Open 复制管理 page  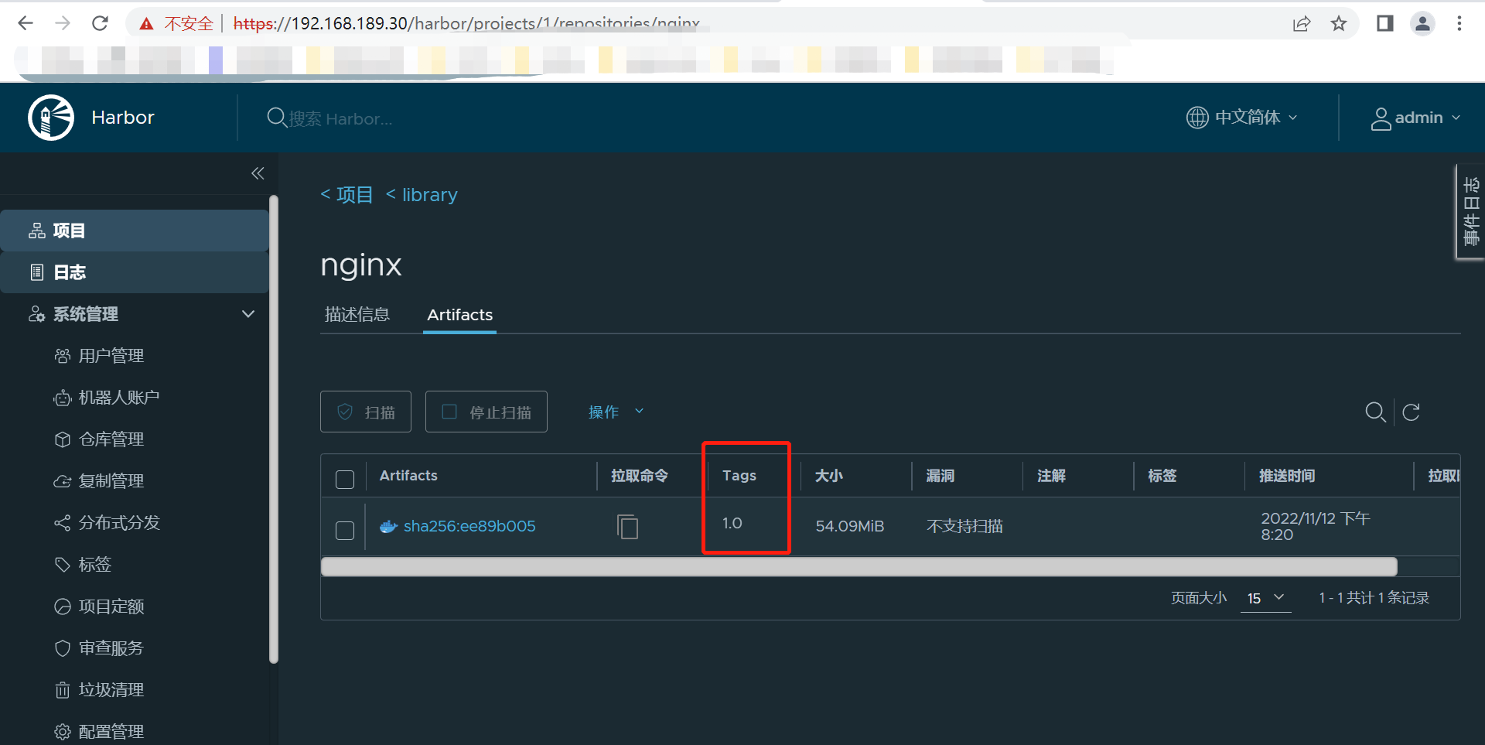tap(111, 481)
